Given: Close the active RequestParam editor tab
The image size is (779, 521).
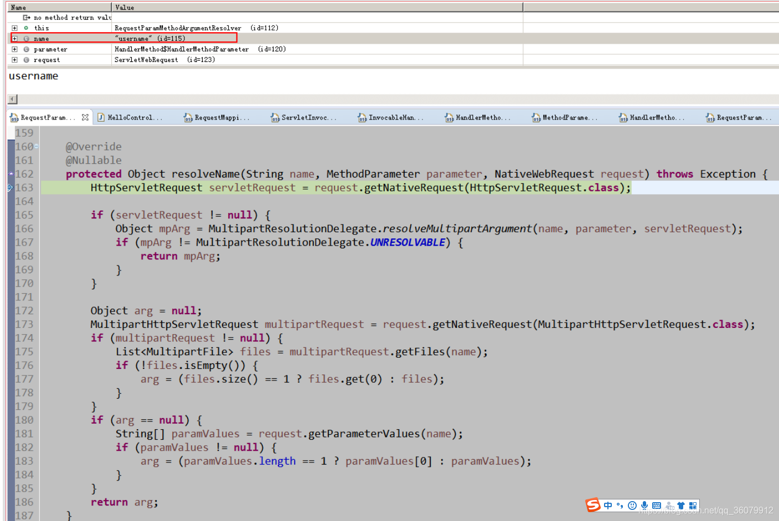Looking at the screenshot, I should tap(85, 117).
